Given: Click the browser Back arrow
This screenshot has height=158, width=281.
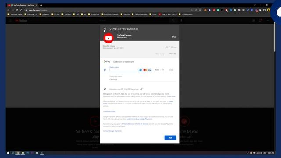Looking at the screenshot, I should click(x=8, y=10).
